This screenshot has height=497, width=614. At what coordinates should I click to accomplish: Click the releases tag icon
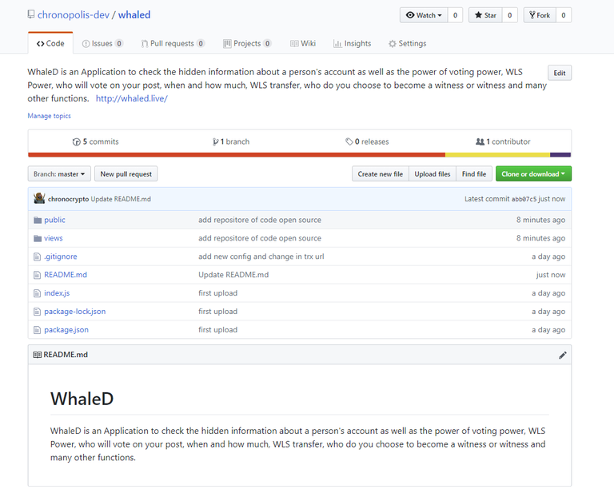349,141
